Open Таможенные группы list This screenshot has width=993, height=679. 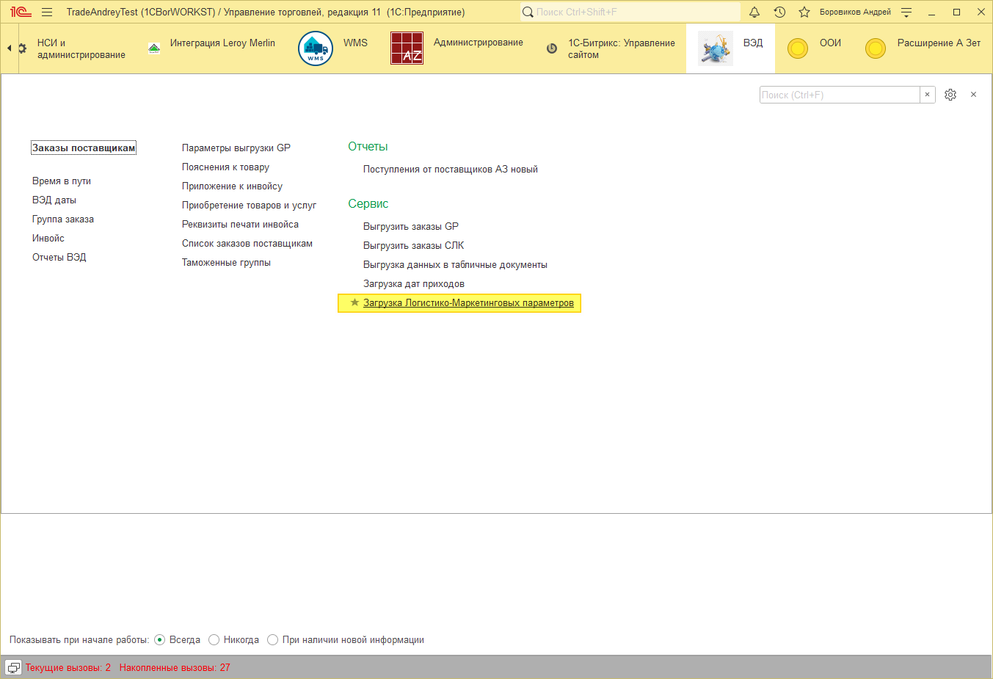pyautogui.click(x=226, y=262)
